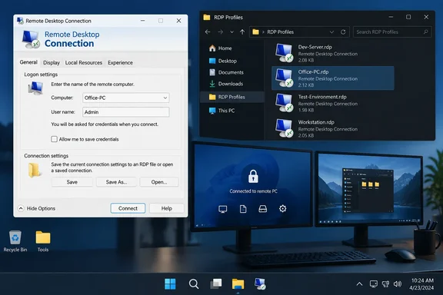Viewport: 443px width, 295px height.
Task: Open Tools folder on desktop
Action: (x=43, y=240)
